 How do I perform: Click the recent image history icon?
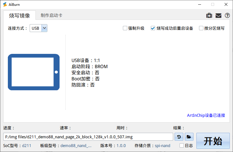(179, 137)
